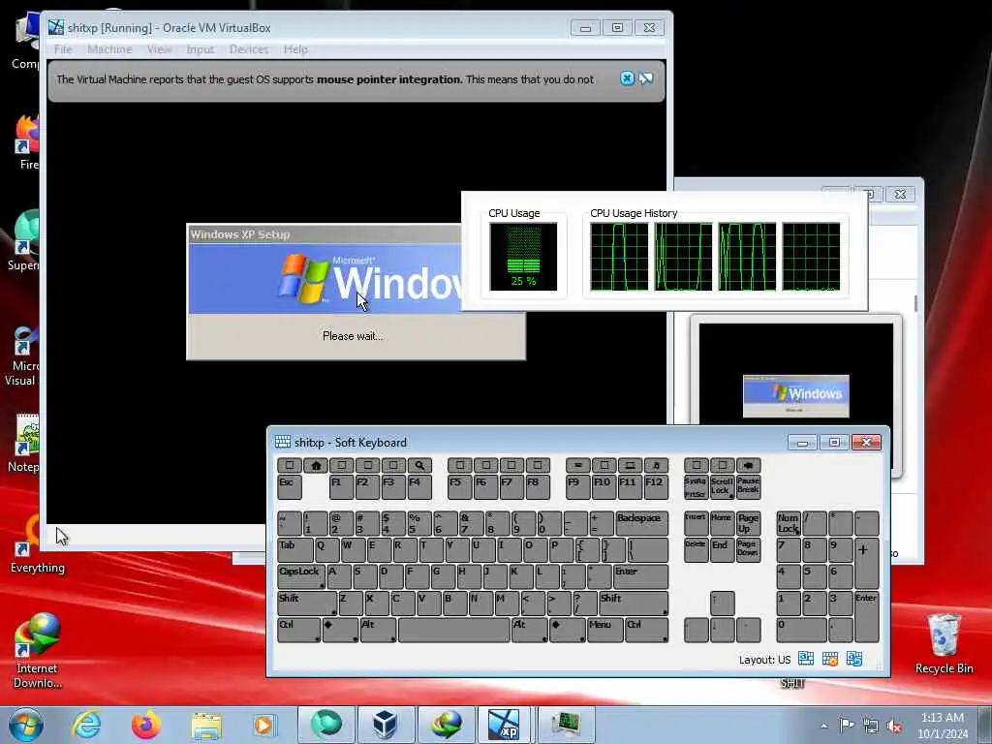Open the Everything desktop shortcut
Image resolution: width=992 pixels, height=744 pixels.
[37, 544]
